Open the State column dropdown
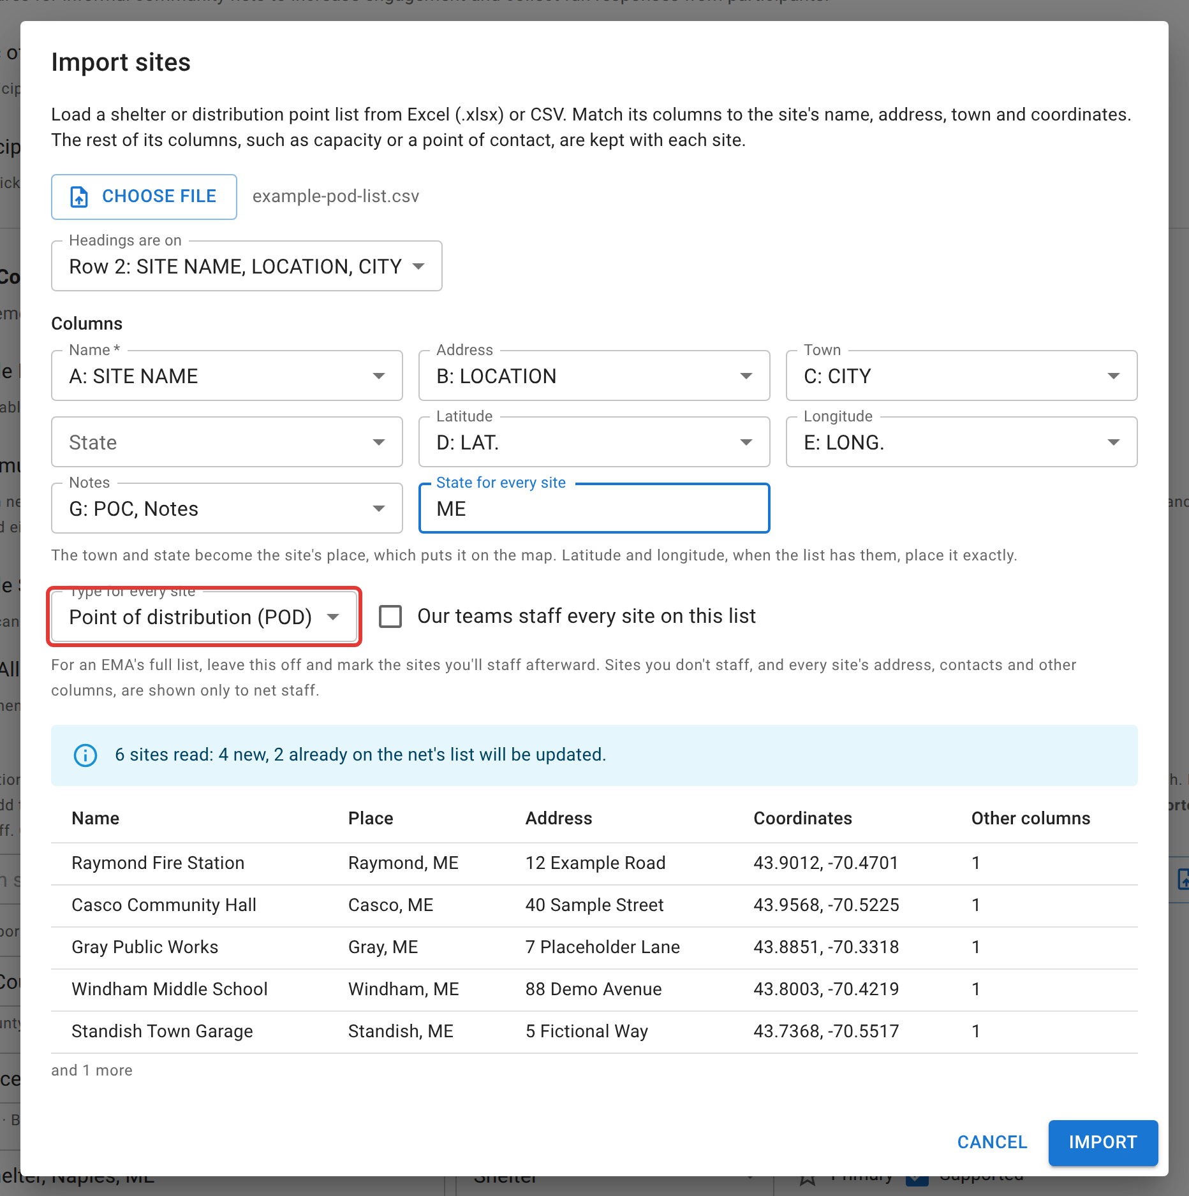This screenshot has width=1189, height=1196. click(227, 442)
